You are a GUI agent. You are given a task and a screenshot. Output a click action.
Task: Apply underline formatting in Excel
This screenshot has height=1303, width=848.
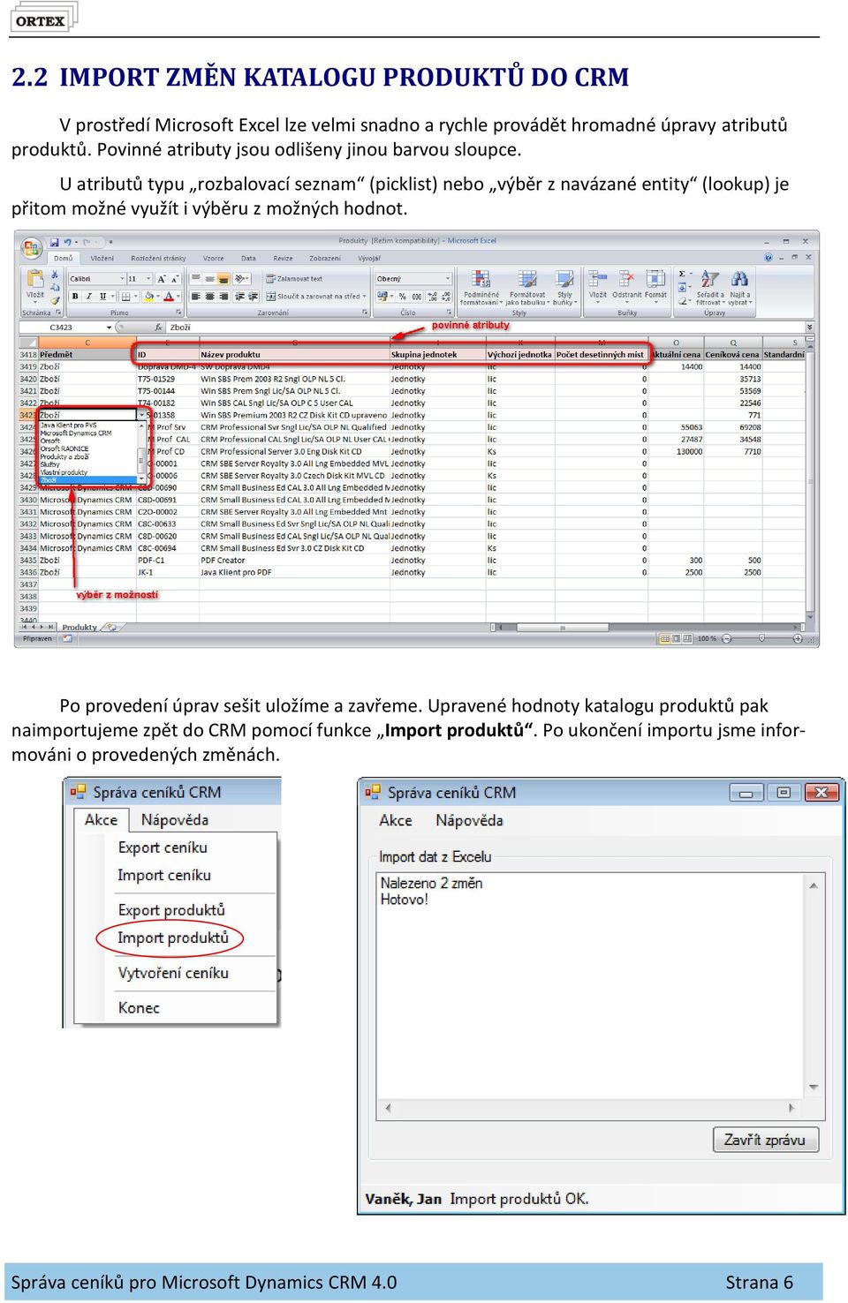coord(102,297)
